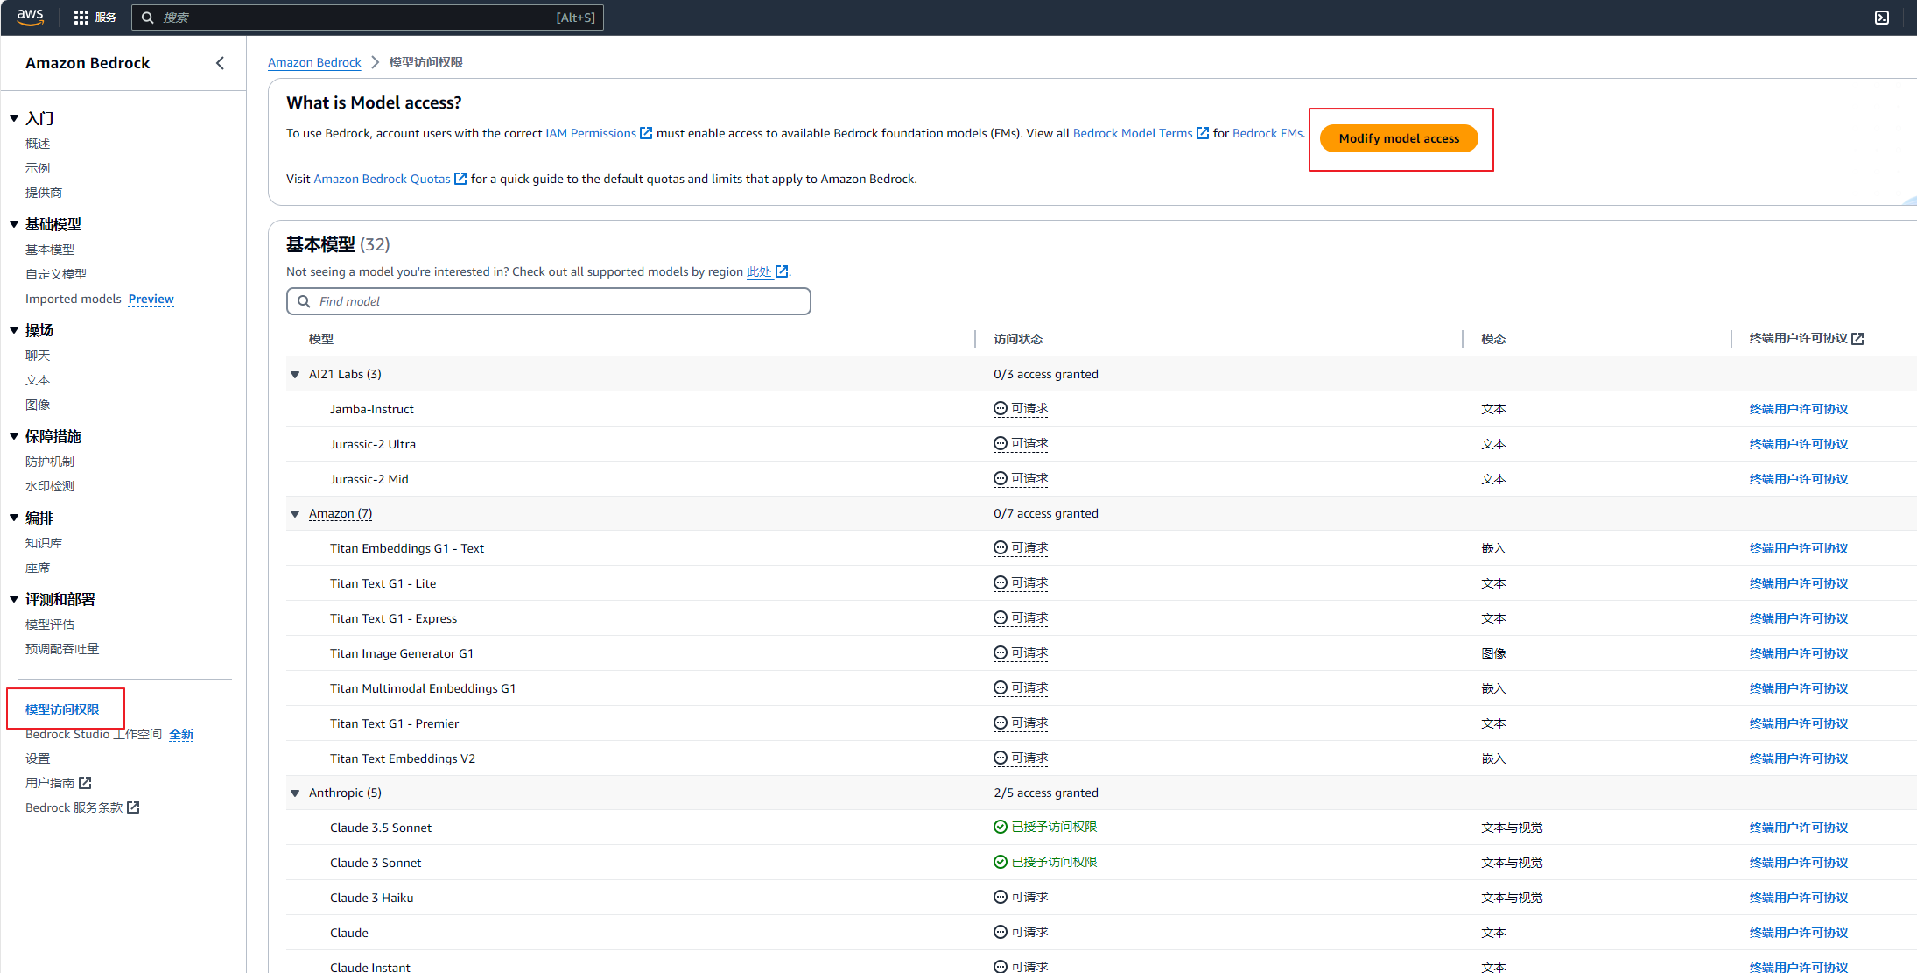Click the 可请求 status toggle for Jamba-Instruct
1917x973 pixels.
tap(1021, 408)
